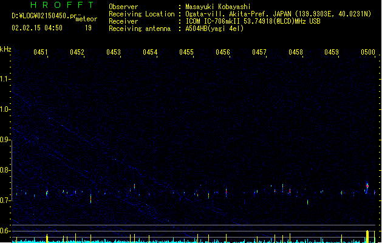Click the 0459 time label
Screen dimensions: 382x243
332,52
